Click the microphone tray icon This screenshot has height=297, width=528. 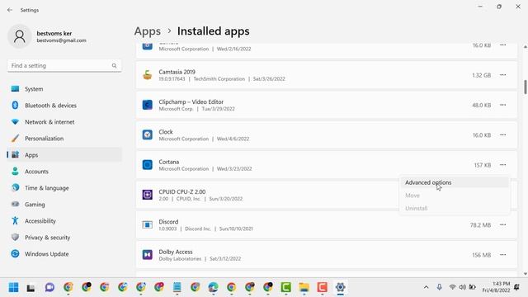pos(440,287)
